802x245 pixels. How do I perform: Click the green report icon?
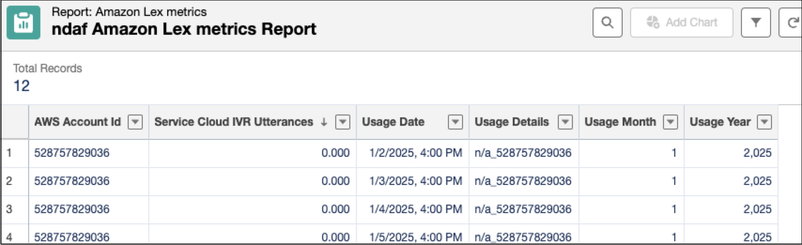click(x=23, y=22)
